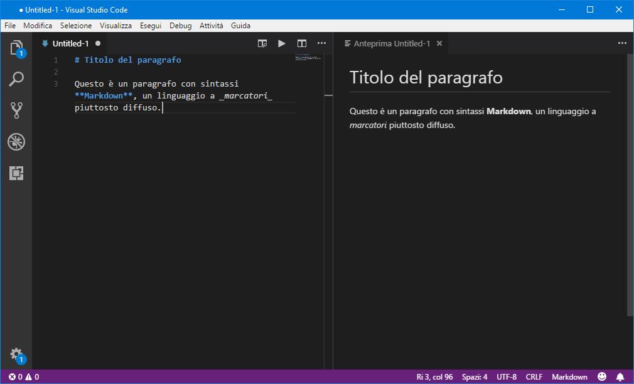Split the editor with split icon
The height and width of the screenshot is (384, 634).
302,43
